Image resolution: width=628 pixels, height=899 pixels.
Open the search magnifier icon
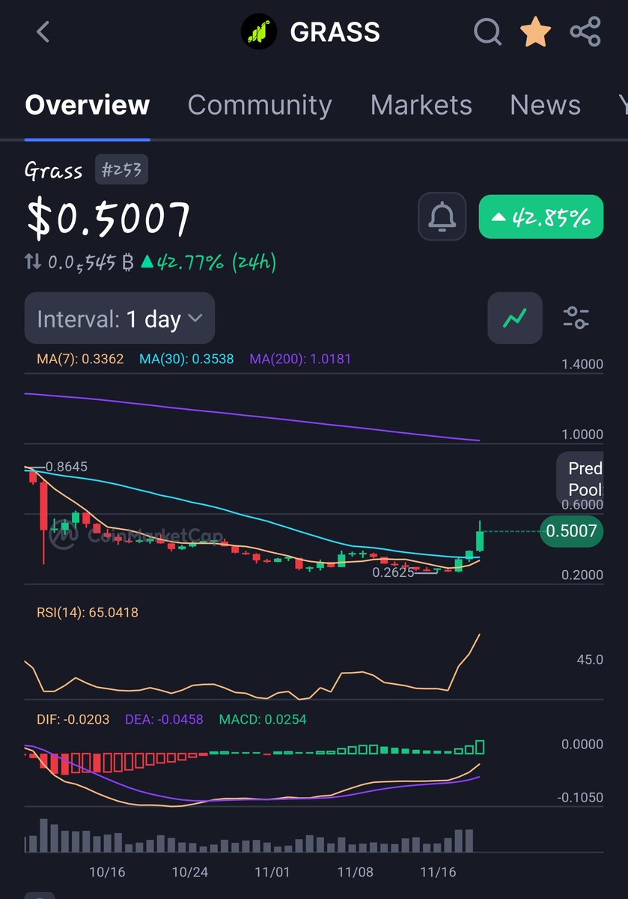coord(488,32)
